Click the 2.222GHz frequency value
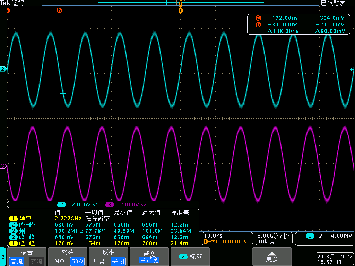355x266 pixels. point(68,219)
